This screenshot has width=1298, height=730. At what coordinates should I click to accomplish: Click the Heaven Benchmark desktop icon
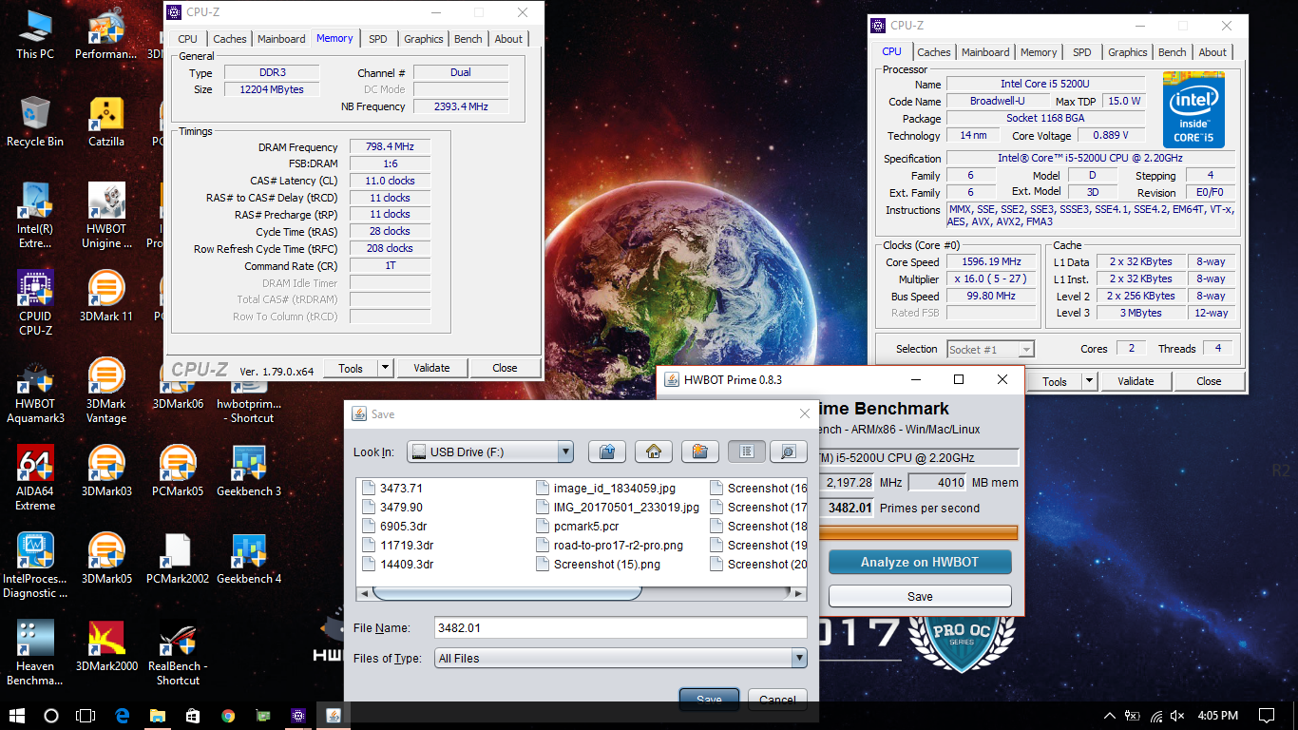[x=35, y=653]
